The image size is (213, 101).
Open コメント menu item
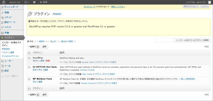[8, 27]
